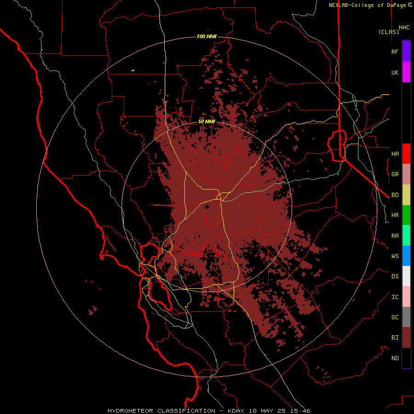The width and height of the screenshot is (414, 414).
Task: Click the NEXLAB-College of DuPage title
Action: click(x=368, y=5)
